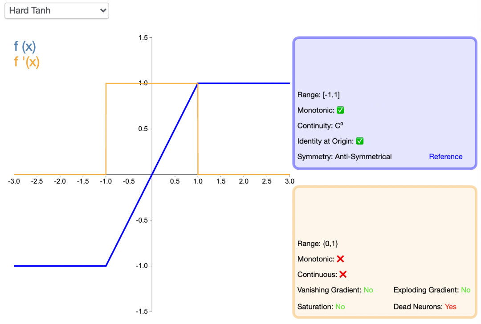Open the Hard Tanh activation dropdown
481x324 pixels.
(57, 11)
